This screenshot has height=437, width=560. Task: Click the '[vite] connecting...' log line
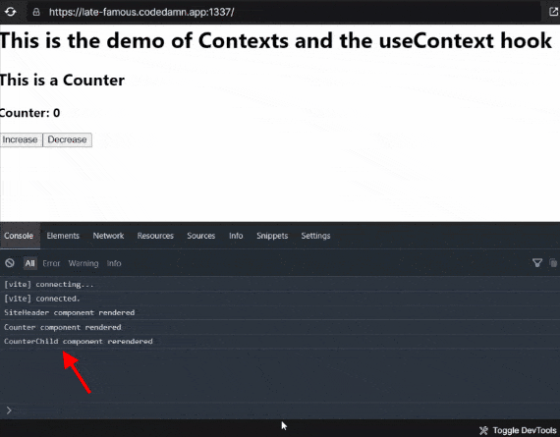pyautogui.click(x=280, y=284)
